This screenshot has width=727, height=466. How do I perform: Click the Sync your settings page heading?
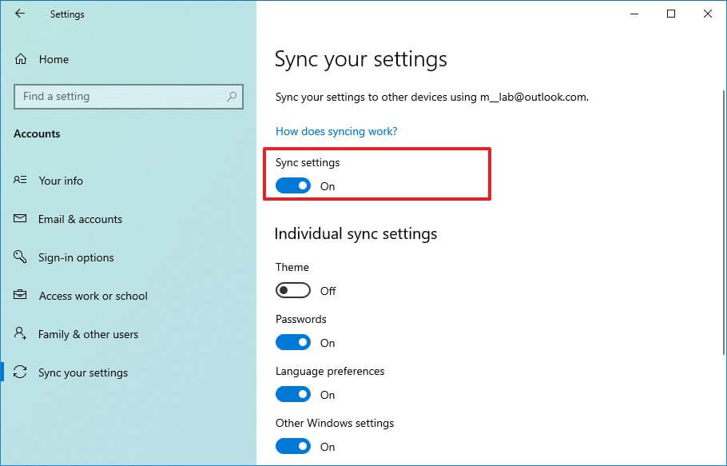[x=361, y=60]
